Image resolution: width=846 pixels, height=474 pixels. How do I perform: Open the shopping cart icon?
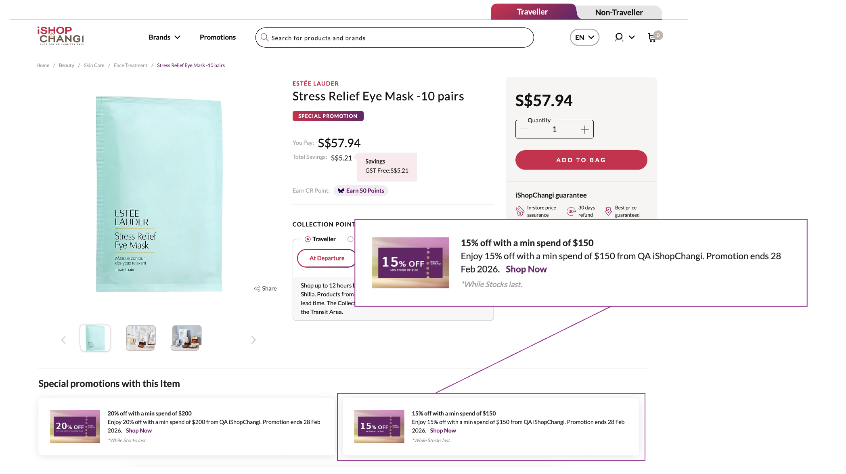[x=652, y=38]
